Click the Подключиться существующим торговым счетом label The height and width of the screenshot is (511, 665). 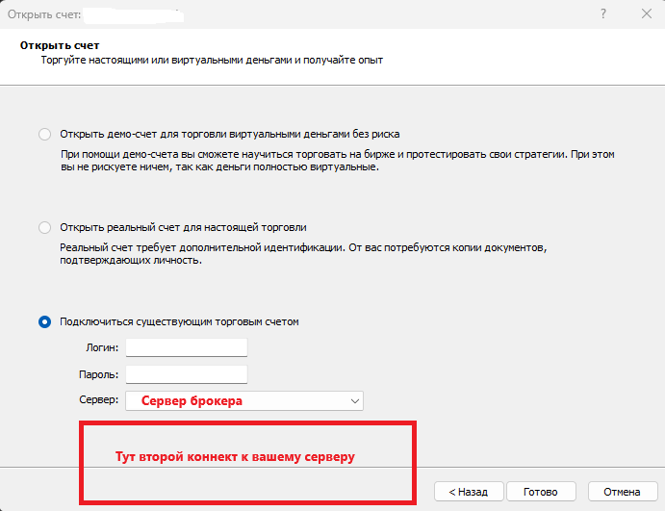(179, 321)
